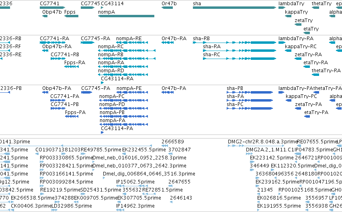Select the CG7741-RB transcript label
342x212 pixels.
tap(65, 55)
